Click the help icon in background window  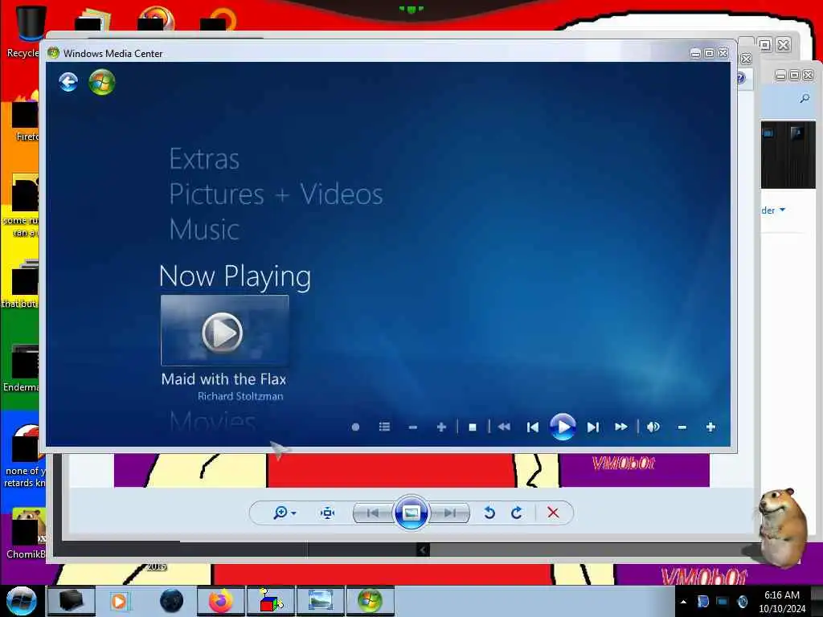740,78
